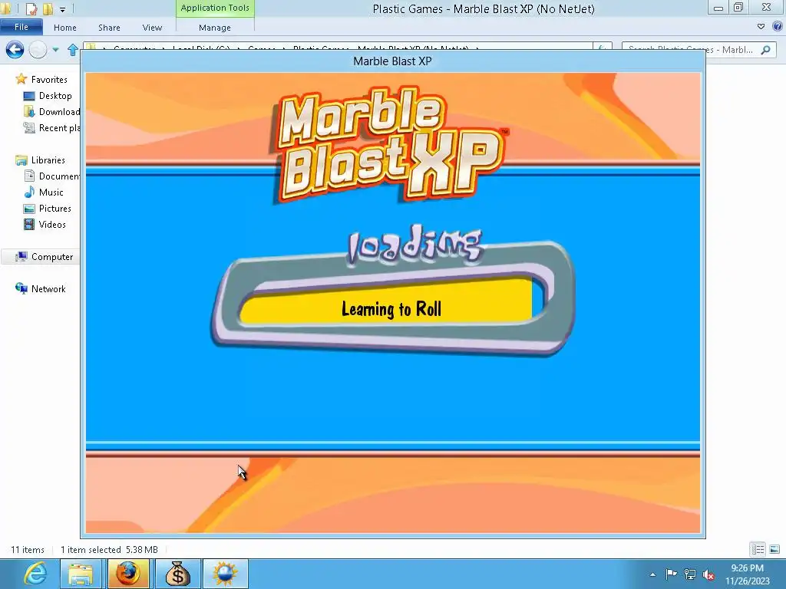This screenshot has width=786, height=589.
Task: Click the Desktop folder icon in navigation pane
Action: point(29,96)
